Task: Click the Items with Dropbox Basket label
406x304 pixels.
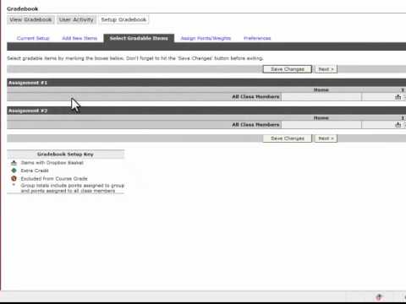Action: coord(52,163)
